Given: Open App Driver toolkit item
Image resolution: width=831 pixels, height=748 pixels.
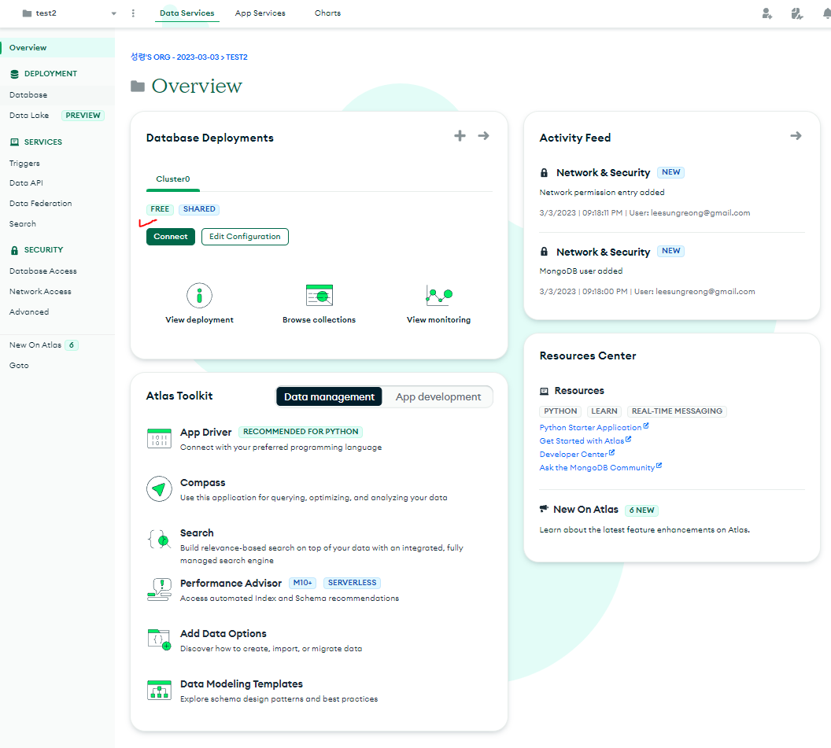Looking at the screenshot, I should pyautogui.click(x=205, y=433).
